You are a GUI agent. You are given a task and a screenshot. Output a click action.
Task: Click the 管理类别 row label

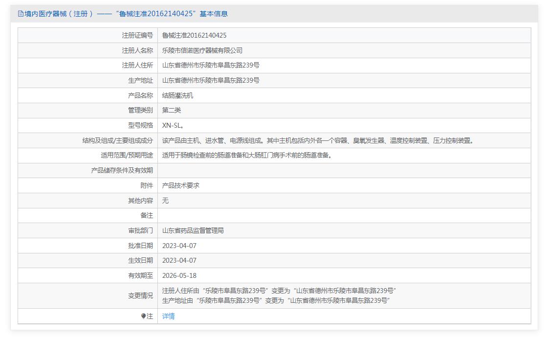pos(141,110)
